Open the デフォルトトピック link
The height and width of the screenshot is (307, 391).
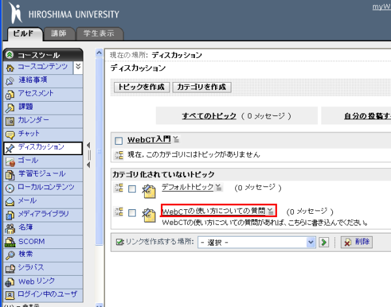point(188,187)
